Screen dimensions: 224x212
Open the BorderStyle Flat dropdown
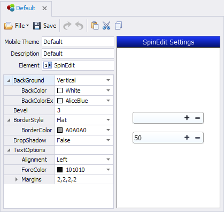(108, 120)
